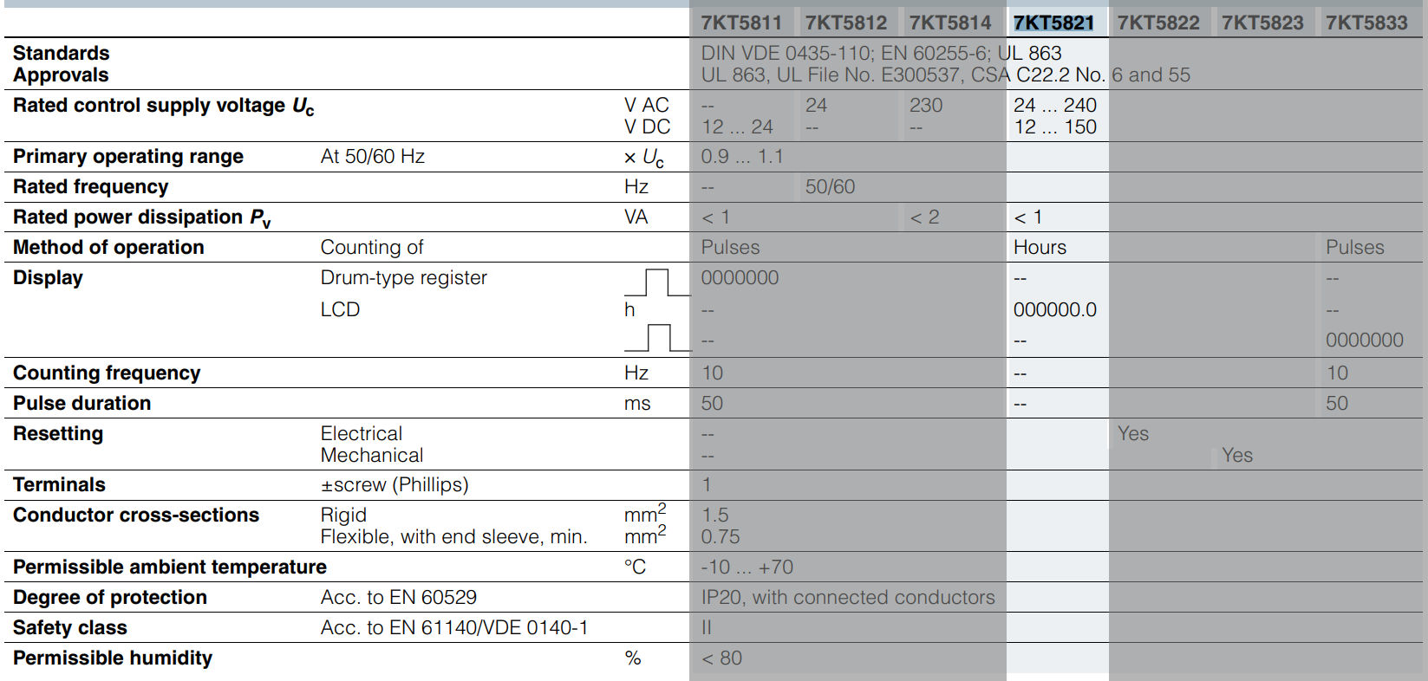Click the Hours value in Method of operation
Viewport: 1428px width, 681px height.
[1040, 248]
